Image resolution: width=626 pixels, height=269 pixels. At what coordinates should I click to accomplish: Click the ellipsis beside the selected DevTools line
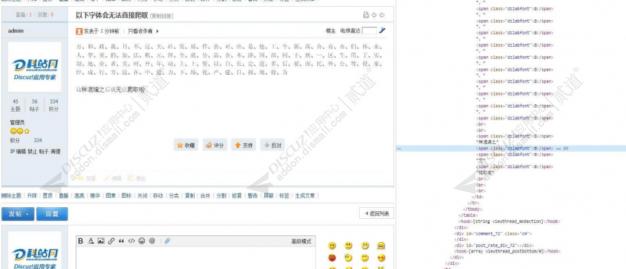(398, 148)
